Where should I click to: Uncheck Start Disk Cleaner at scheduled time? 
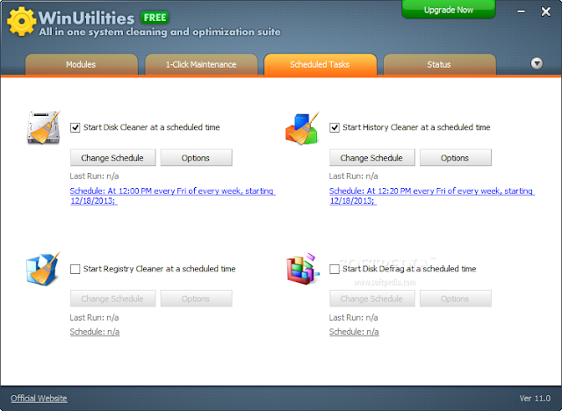(x=75, y=127)
